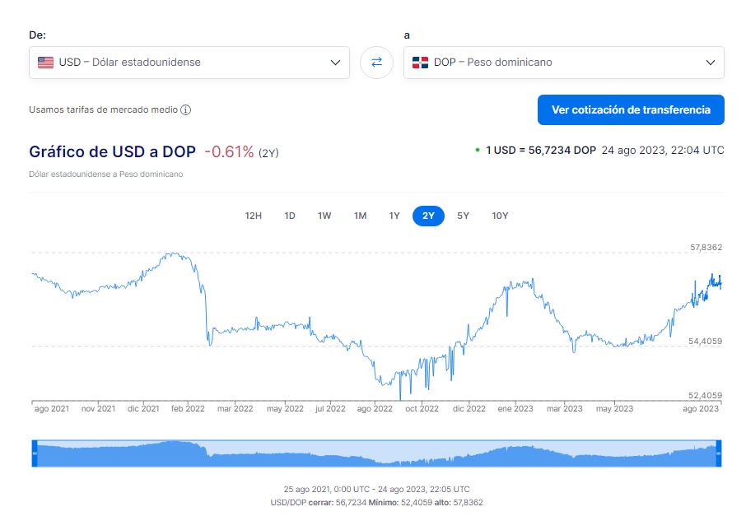Screen dimensions: 746x530
Task: Click the ene 2023 axis label
Action: [515, 408]
